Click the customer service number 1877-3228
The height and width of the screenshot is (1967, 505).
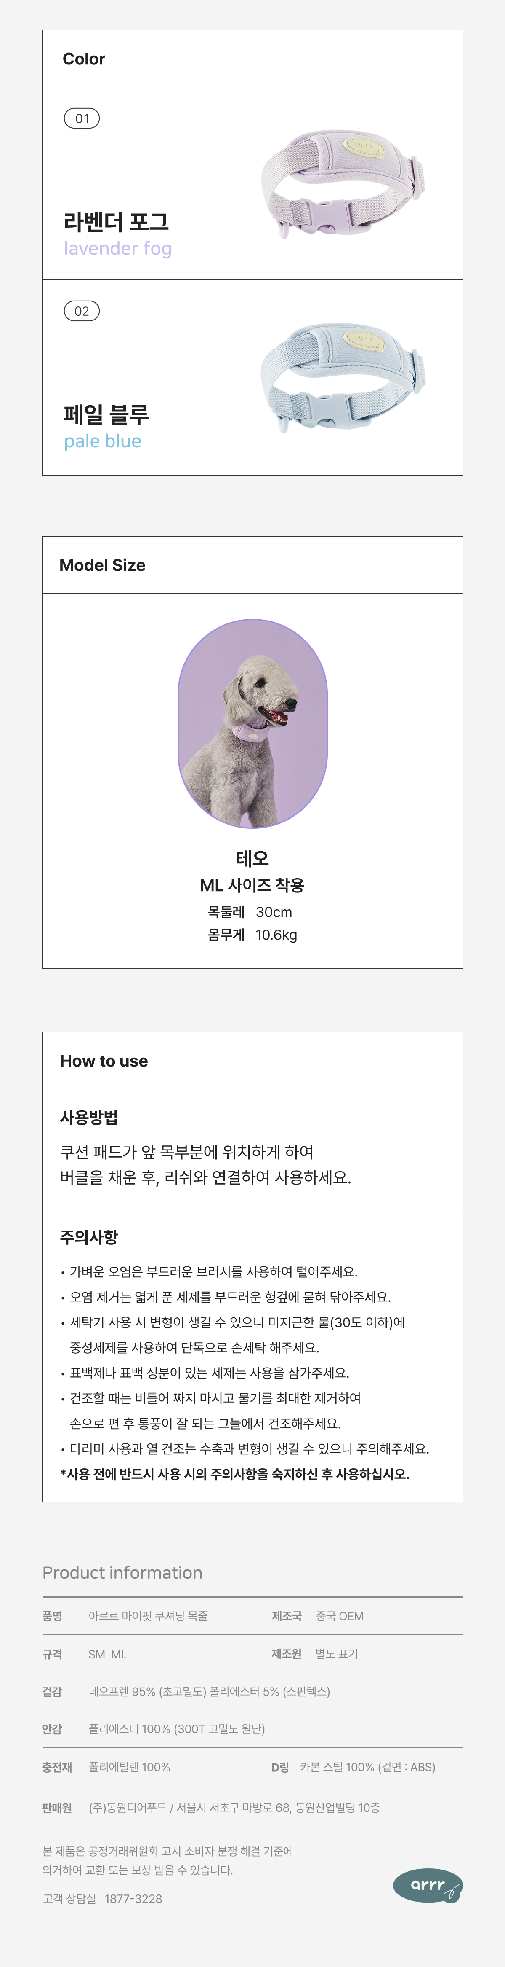133,1898
